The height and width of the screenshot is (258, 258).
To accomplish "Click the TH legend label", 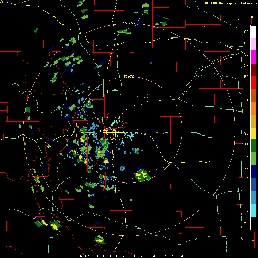I will point(246,224).
